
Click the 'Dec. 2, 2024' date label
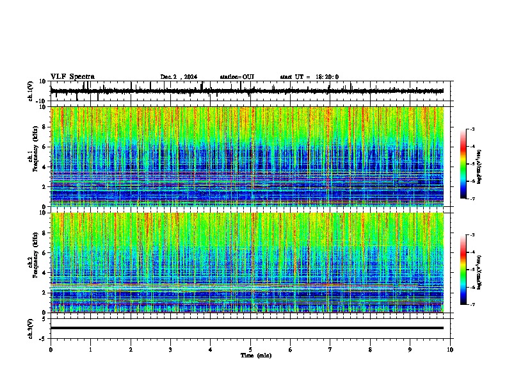(179, 77)
